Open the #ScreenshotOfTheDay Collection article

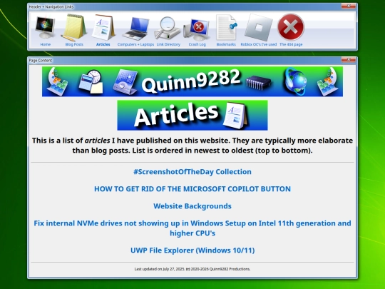[x=192, y=172]
